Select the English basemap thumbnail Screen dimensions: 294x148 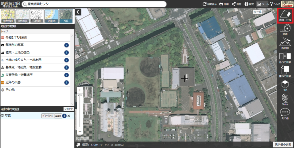[51, 16]
